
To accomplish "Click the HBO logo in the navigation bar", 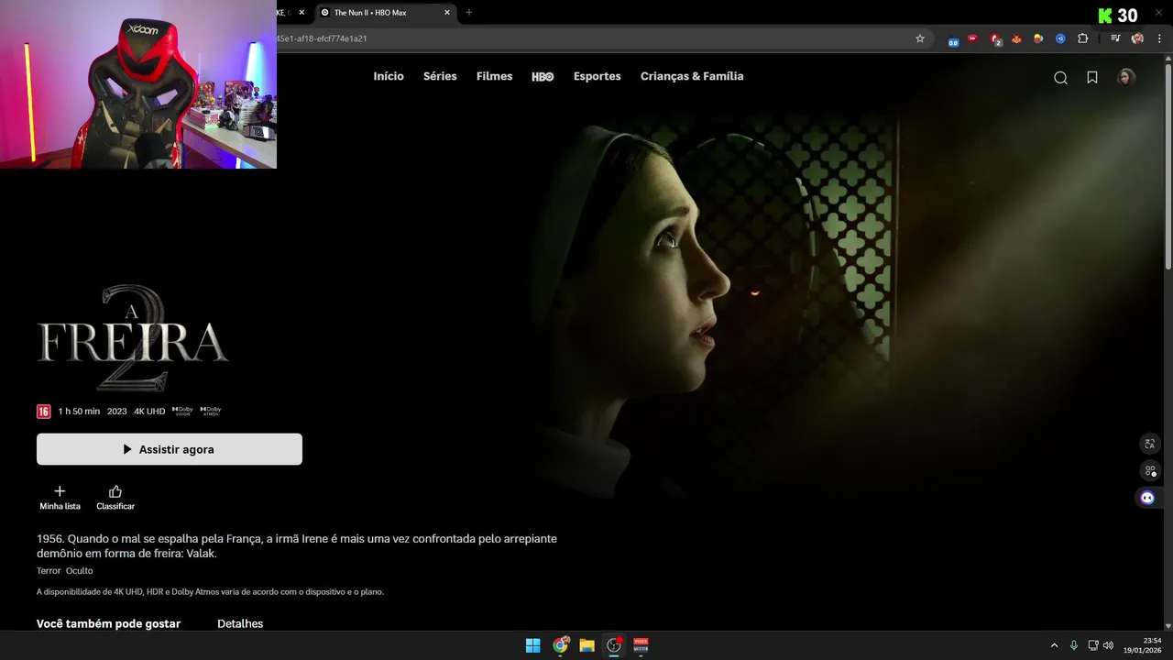I will click(543, 77).
